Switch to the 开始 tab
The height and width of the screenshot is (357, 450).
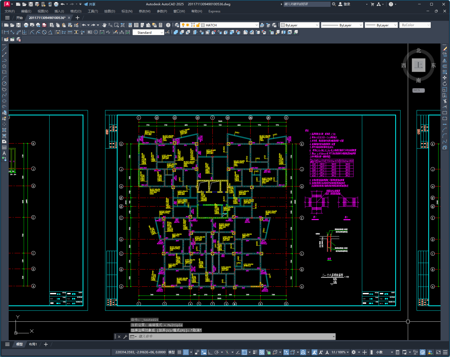(x=20, y=18)
